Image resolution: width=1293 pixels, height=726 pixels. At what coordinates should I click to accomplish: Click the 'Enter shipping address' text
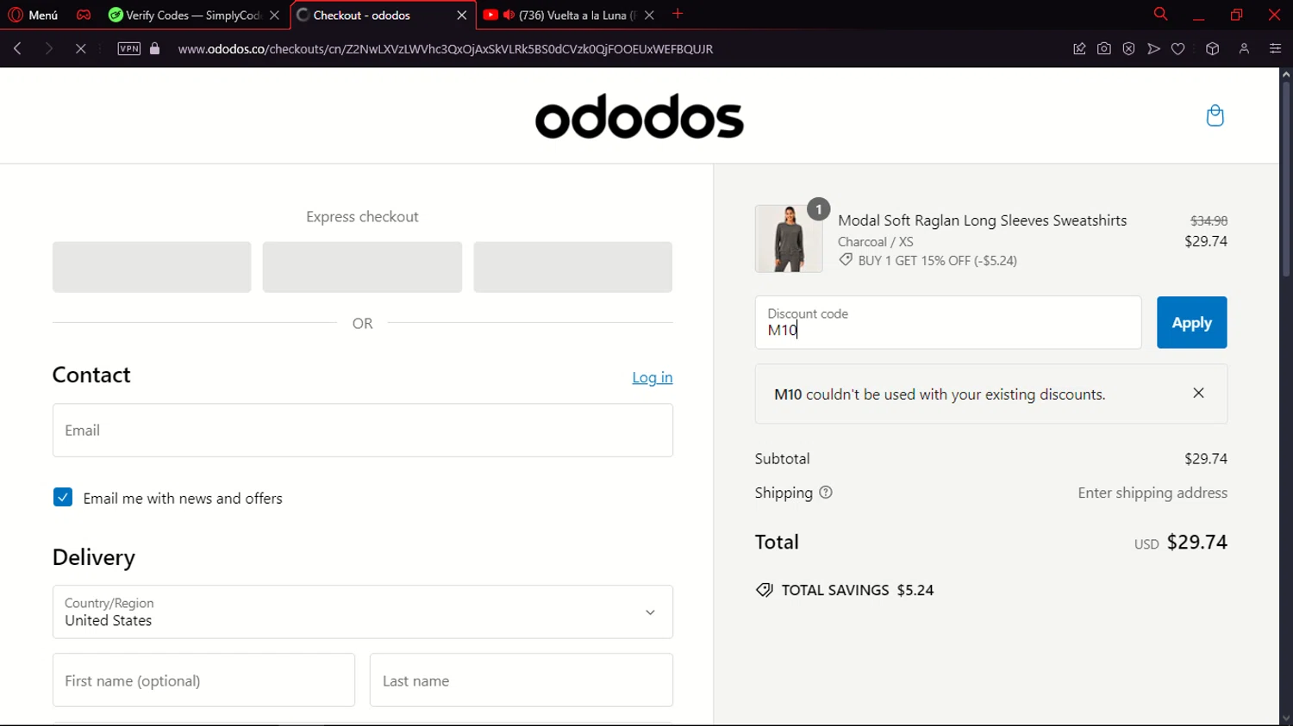point(1152,493)
